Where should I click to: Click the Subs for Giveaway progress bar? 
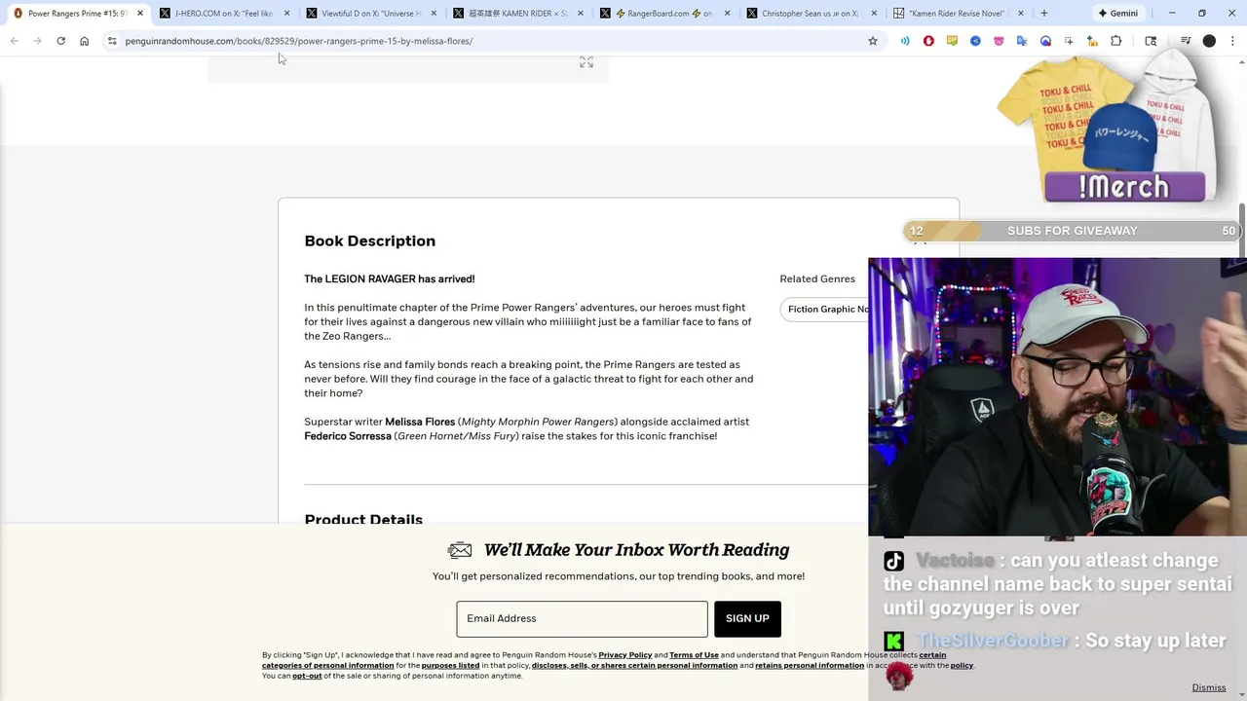coord(1072,231)
